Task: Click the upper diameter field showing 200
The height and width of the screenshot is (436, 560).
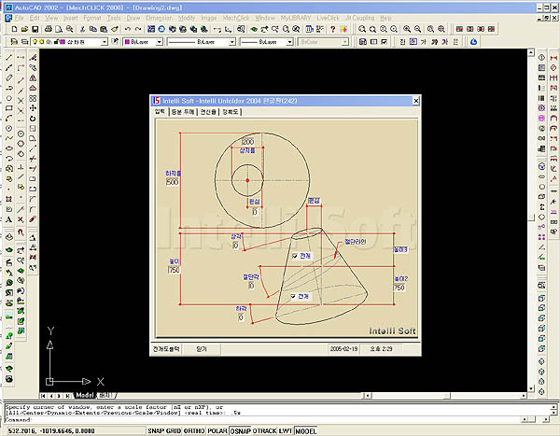Action: (247, 142)
